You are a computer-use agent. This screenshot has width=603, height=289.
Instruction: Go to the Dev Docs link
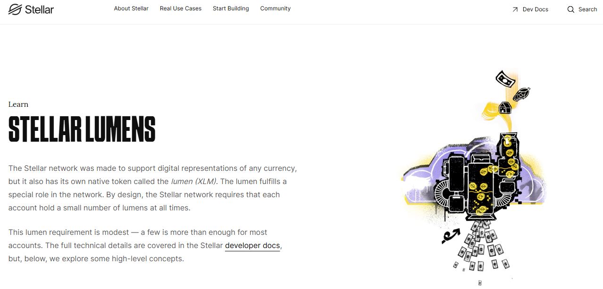point(535,9)
